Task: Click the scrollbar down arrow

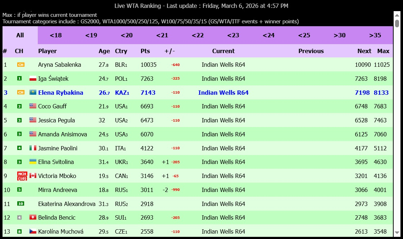Action: click(397, 232)
